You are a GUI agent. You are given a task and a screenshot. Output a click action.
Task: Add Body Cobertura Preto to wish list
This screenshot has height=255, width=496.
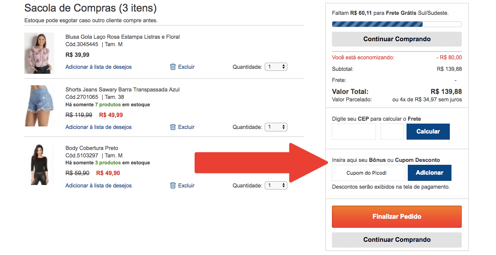pyautogui.click(x=99, y=185)
